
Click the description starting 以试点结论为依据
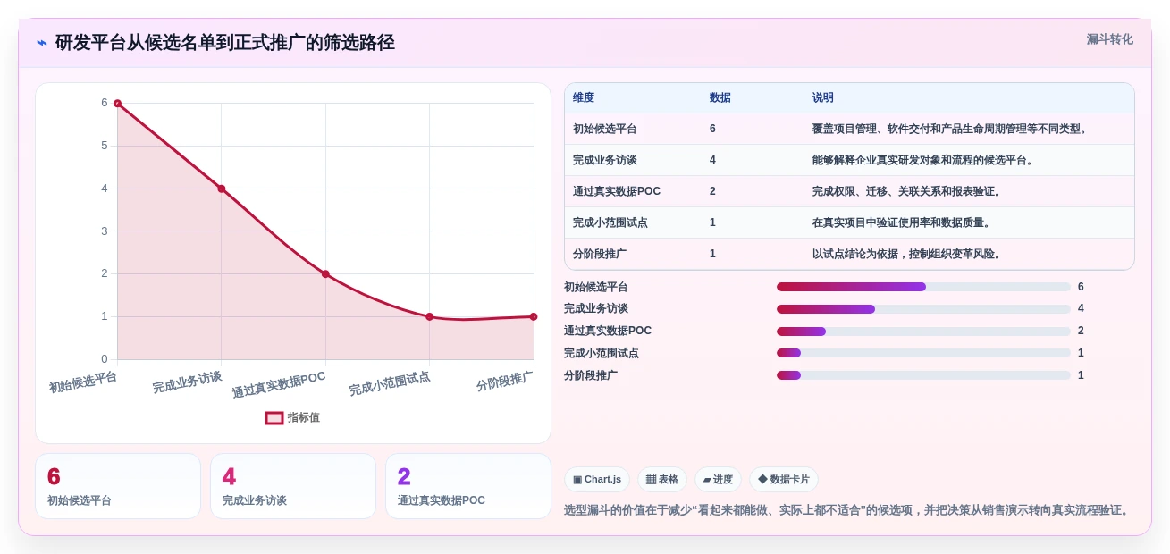(x=908, y=254)
